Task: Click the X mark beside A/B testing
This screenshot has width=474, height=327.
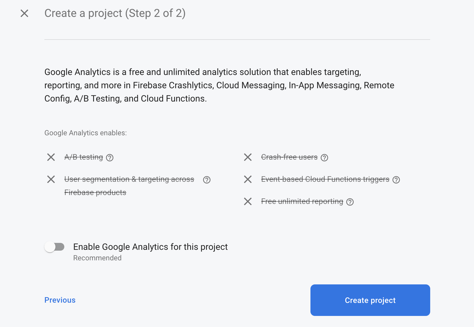Action: pos(51,157)
